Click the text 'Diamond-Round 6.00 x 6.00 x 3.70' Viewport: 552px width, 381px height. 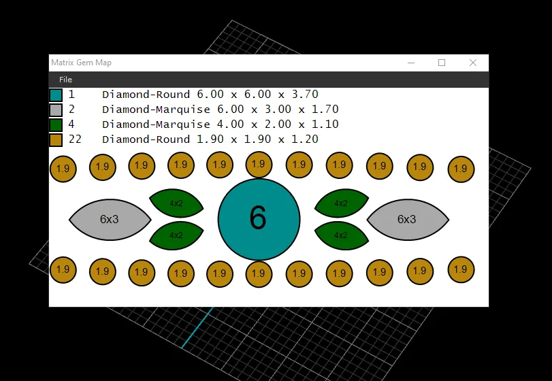coord(210,95)
